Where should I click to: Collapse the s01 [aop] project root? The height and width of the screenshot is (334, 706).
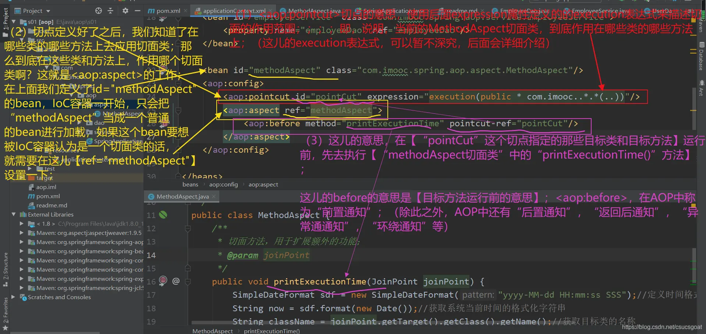[14, 22]
